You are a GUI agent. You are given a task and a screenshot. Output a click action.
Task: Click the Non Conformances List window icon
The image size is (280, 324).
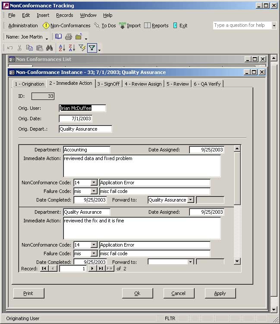(12, 60)
